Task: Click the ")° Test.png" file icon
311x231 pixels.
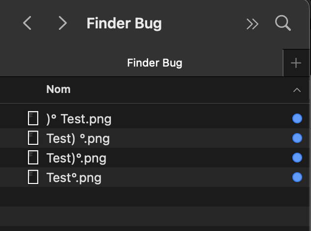Action: pyautogui.click(x=33, y=118)
